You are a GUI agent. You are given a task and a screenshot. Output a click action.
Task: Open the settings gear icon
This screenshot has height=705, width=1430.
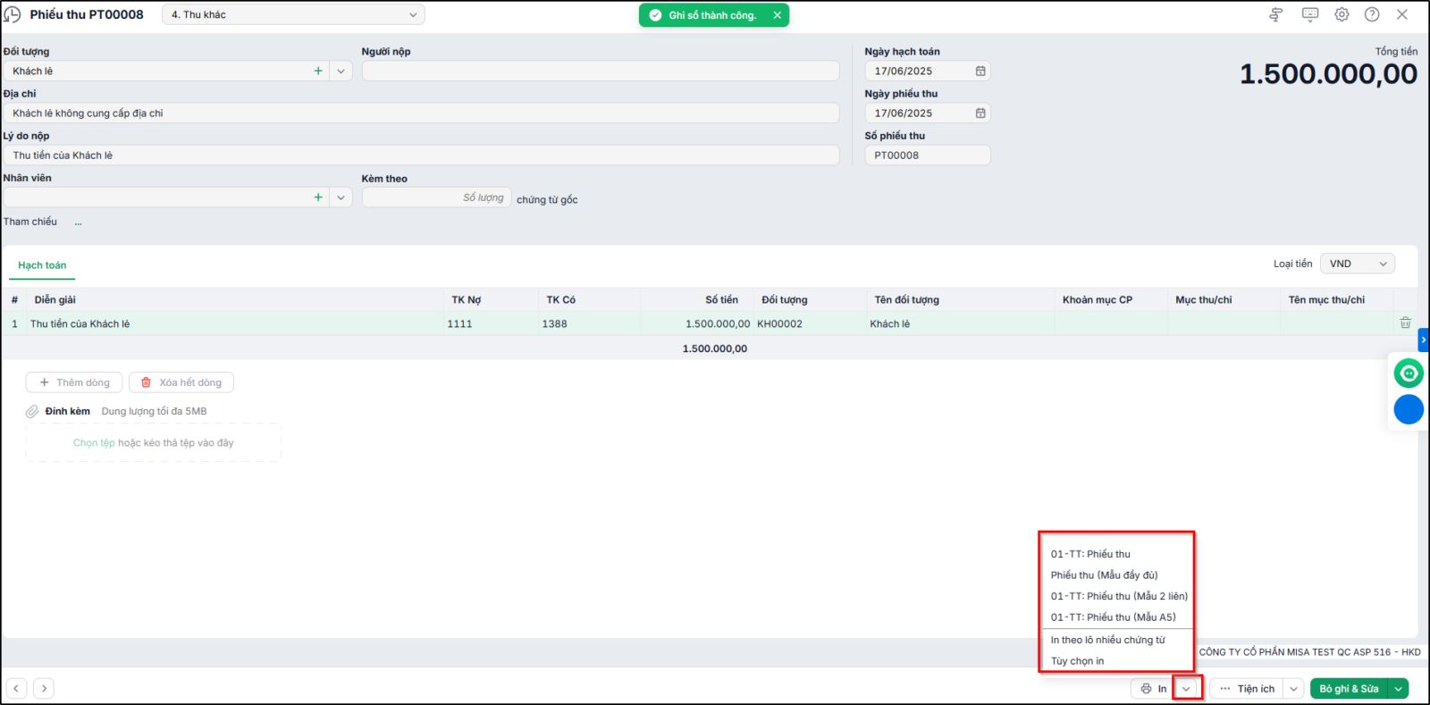point(1342,14)
